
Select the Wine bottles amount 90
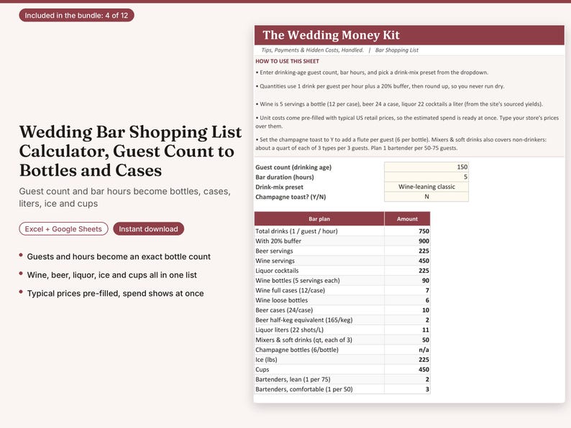[x=407, y=280]
